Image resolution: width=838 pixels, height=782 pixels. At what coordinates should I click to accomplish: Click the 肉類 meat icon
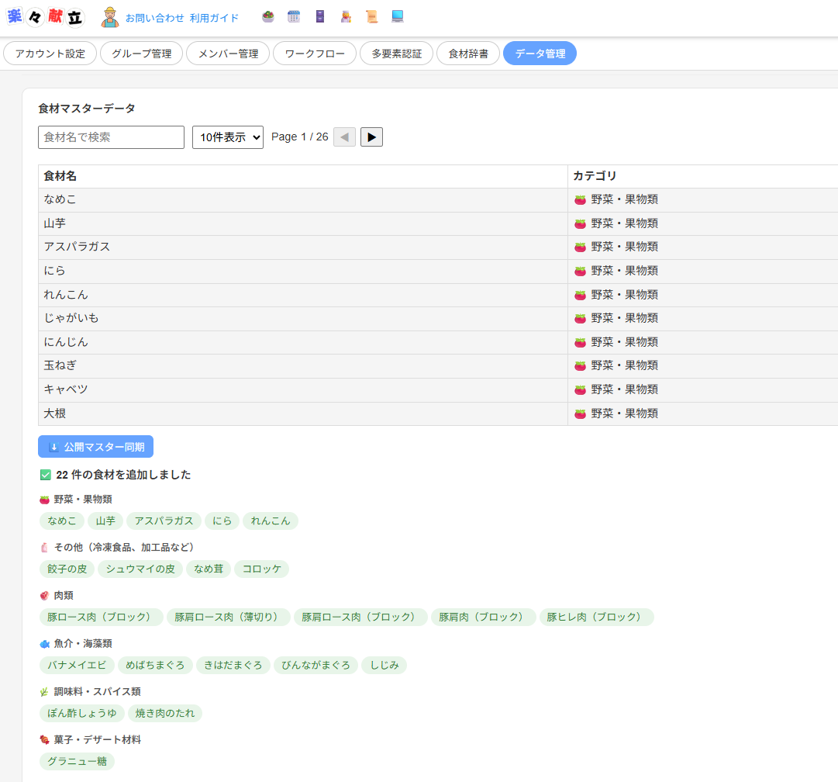click(x=44, y=596)
